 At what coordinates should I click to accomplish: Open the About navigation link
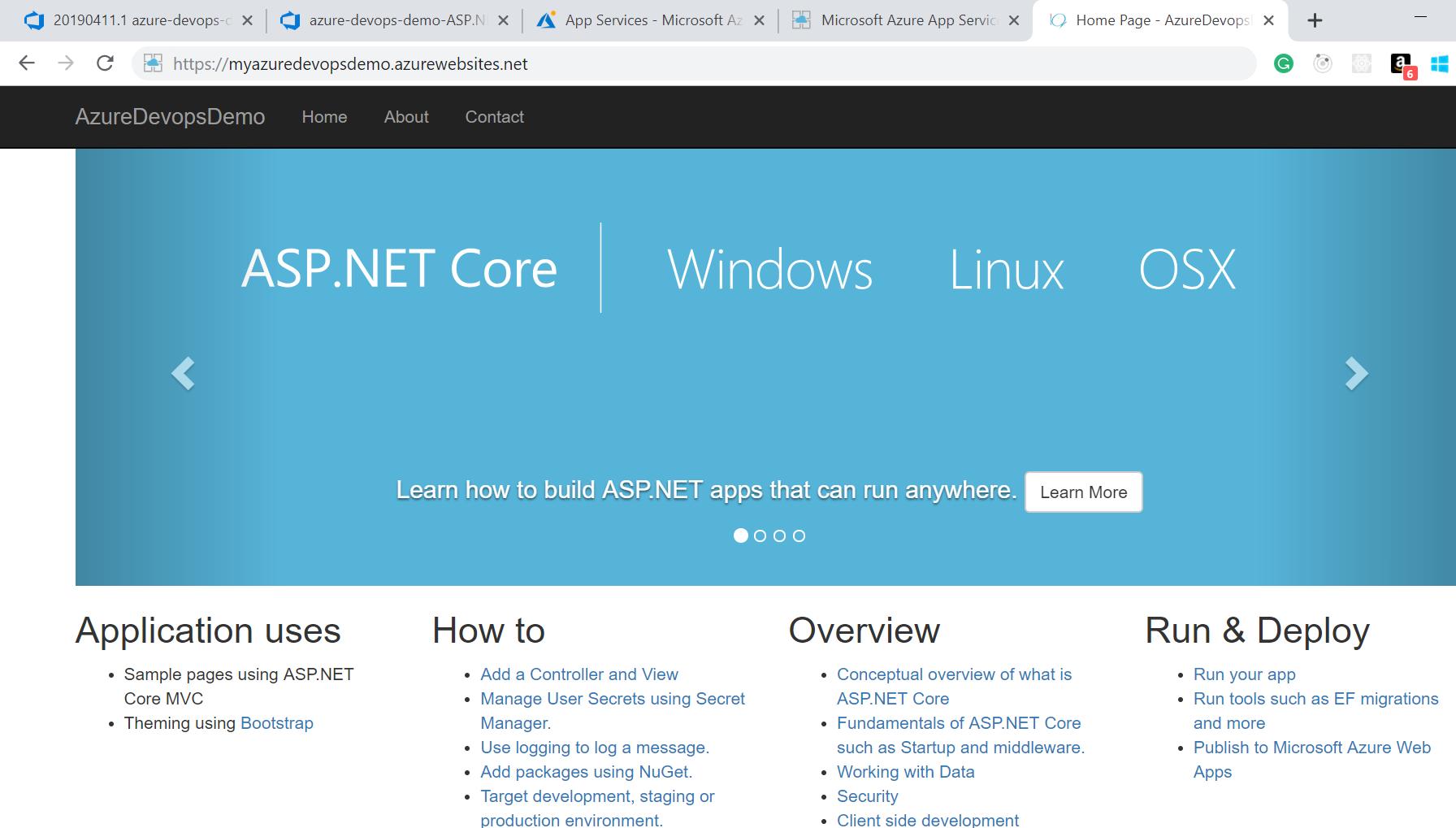point(406,117)
